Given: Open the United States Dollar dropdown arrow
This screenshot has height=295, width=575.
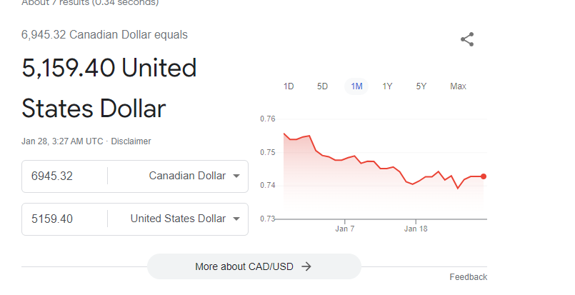Looking at the screenshot, I should (x=236, y=219).
